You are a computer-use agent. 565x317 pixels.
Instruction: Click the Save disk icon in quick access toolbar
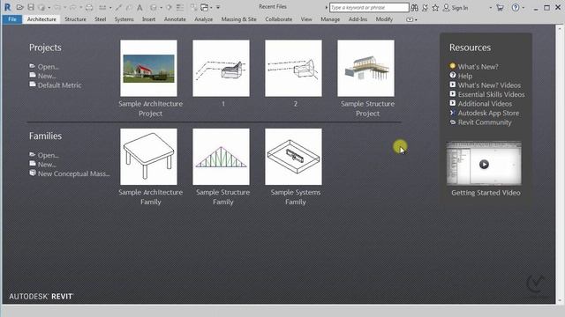(31, 7)
